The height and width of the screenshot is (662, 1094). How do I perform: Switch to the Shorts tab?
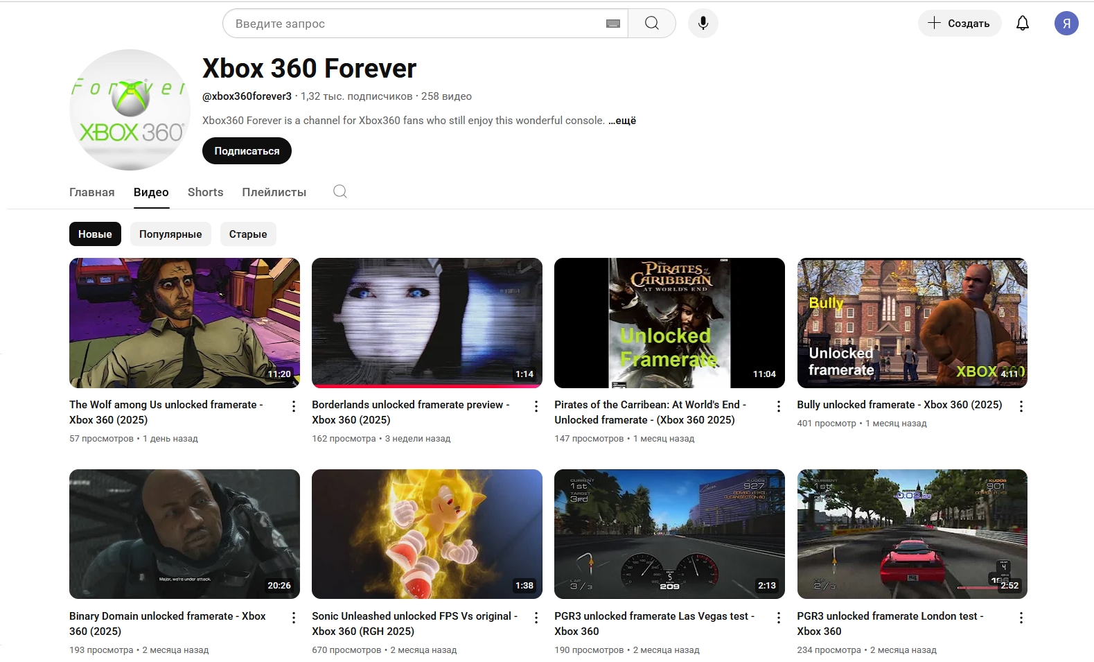coord(206,192)
